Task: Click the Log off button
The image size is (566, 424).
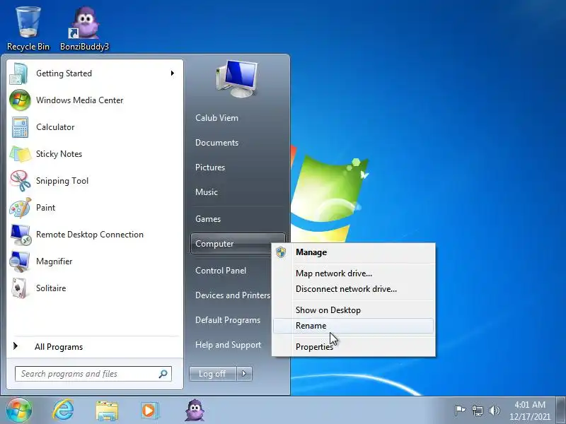Action: (x=213, y=374)
